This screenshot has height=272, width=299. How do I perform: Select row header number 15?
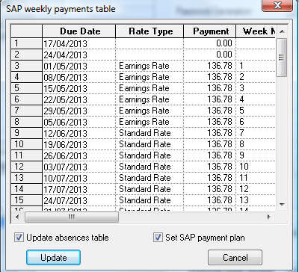tap(27, 200)
